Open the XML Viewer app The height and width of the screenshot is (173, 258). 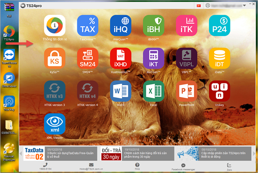(x=55, y=124)
